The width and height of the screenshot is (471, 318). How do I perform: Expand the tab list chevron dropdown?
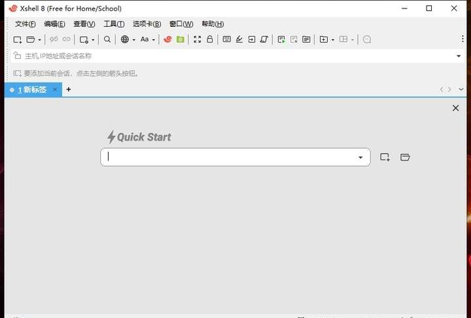(461, 89)
